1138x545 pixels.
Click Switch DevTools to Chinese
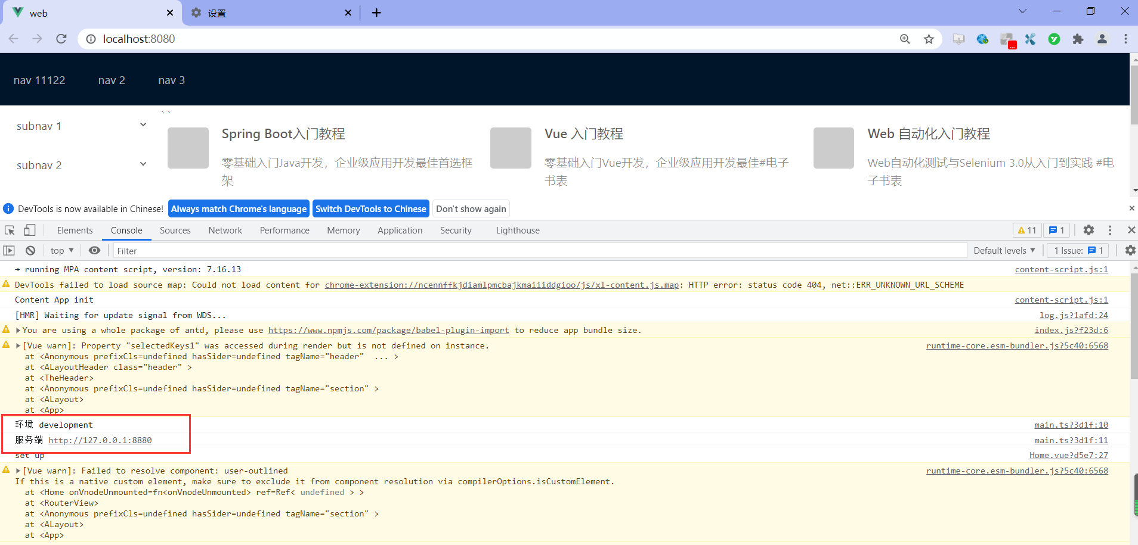(x=371, y=208)
